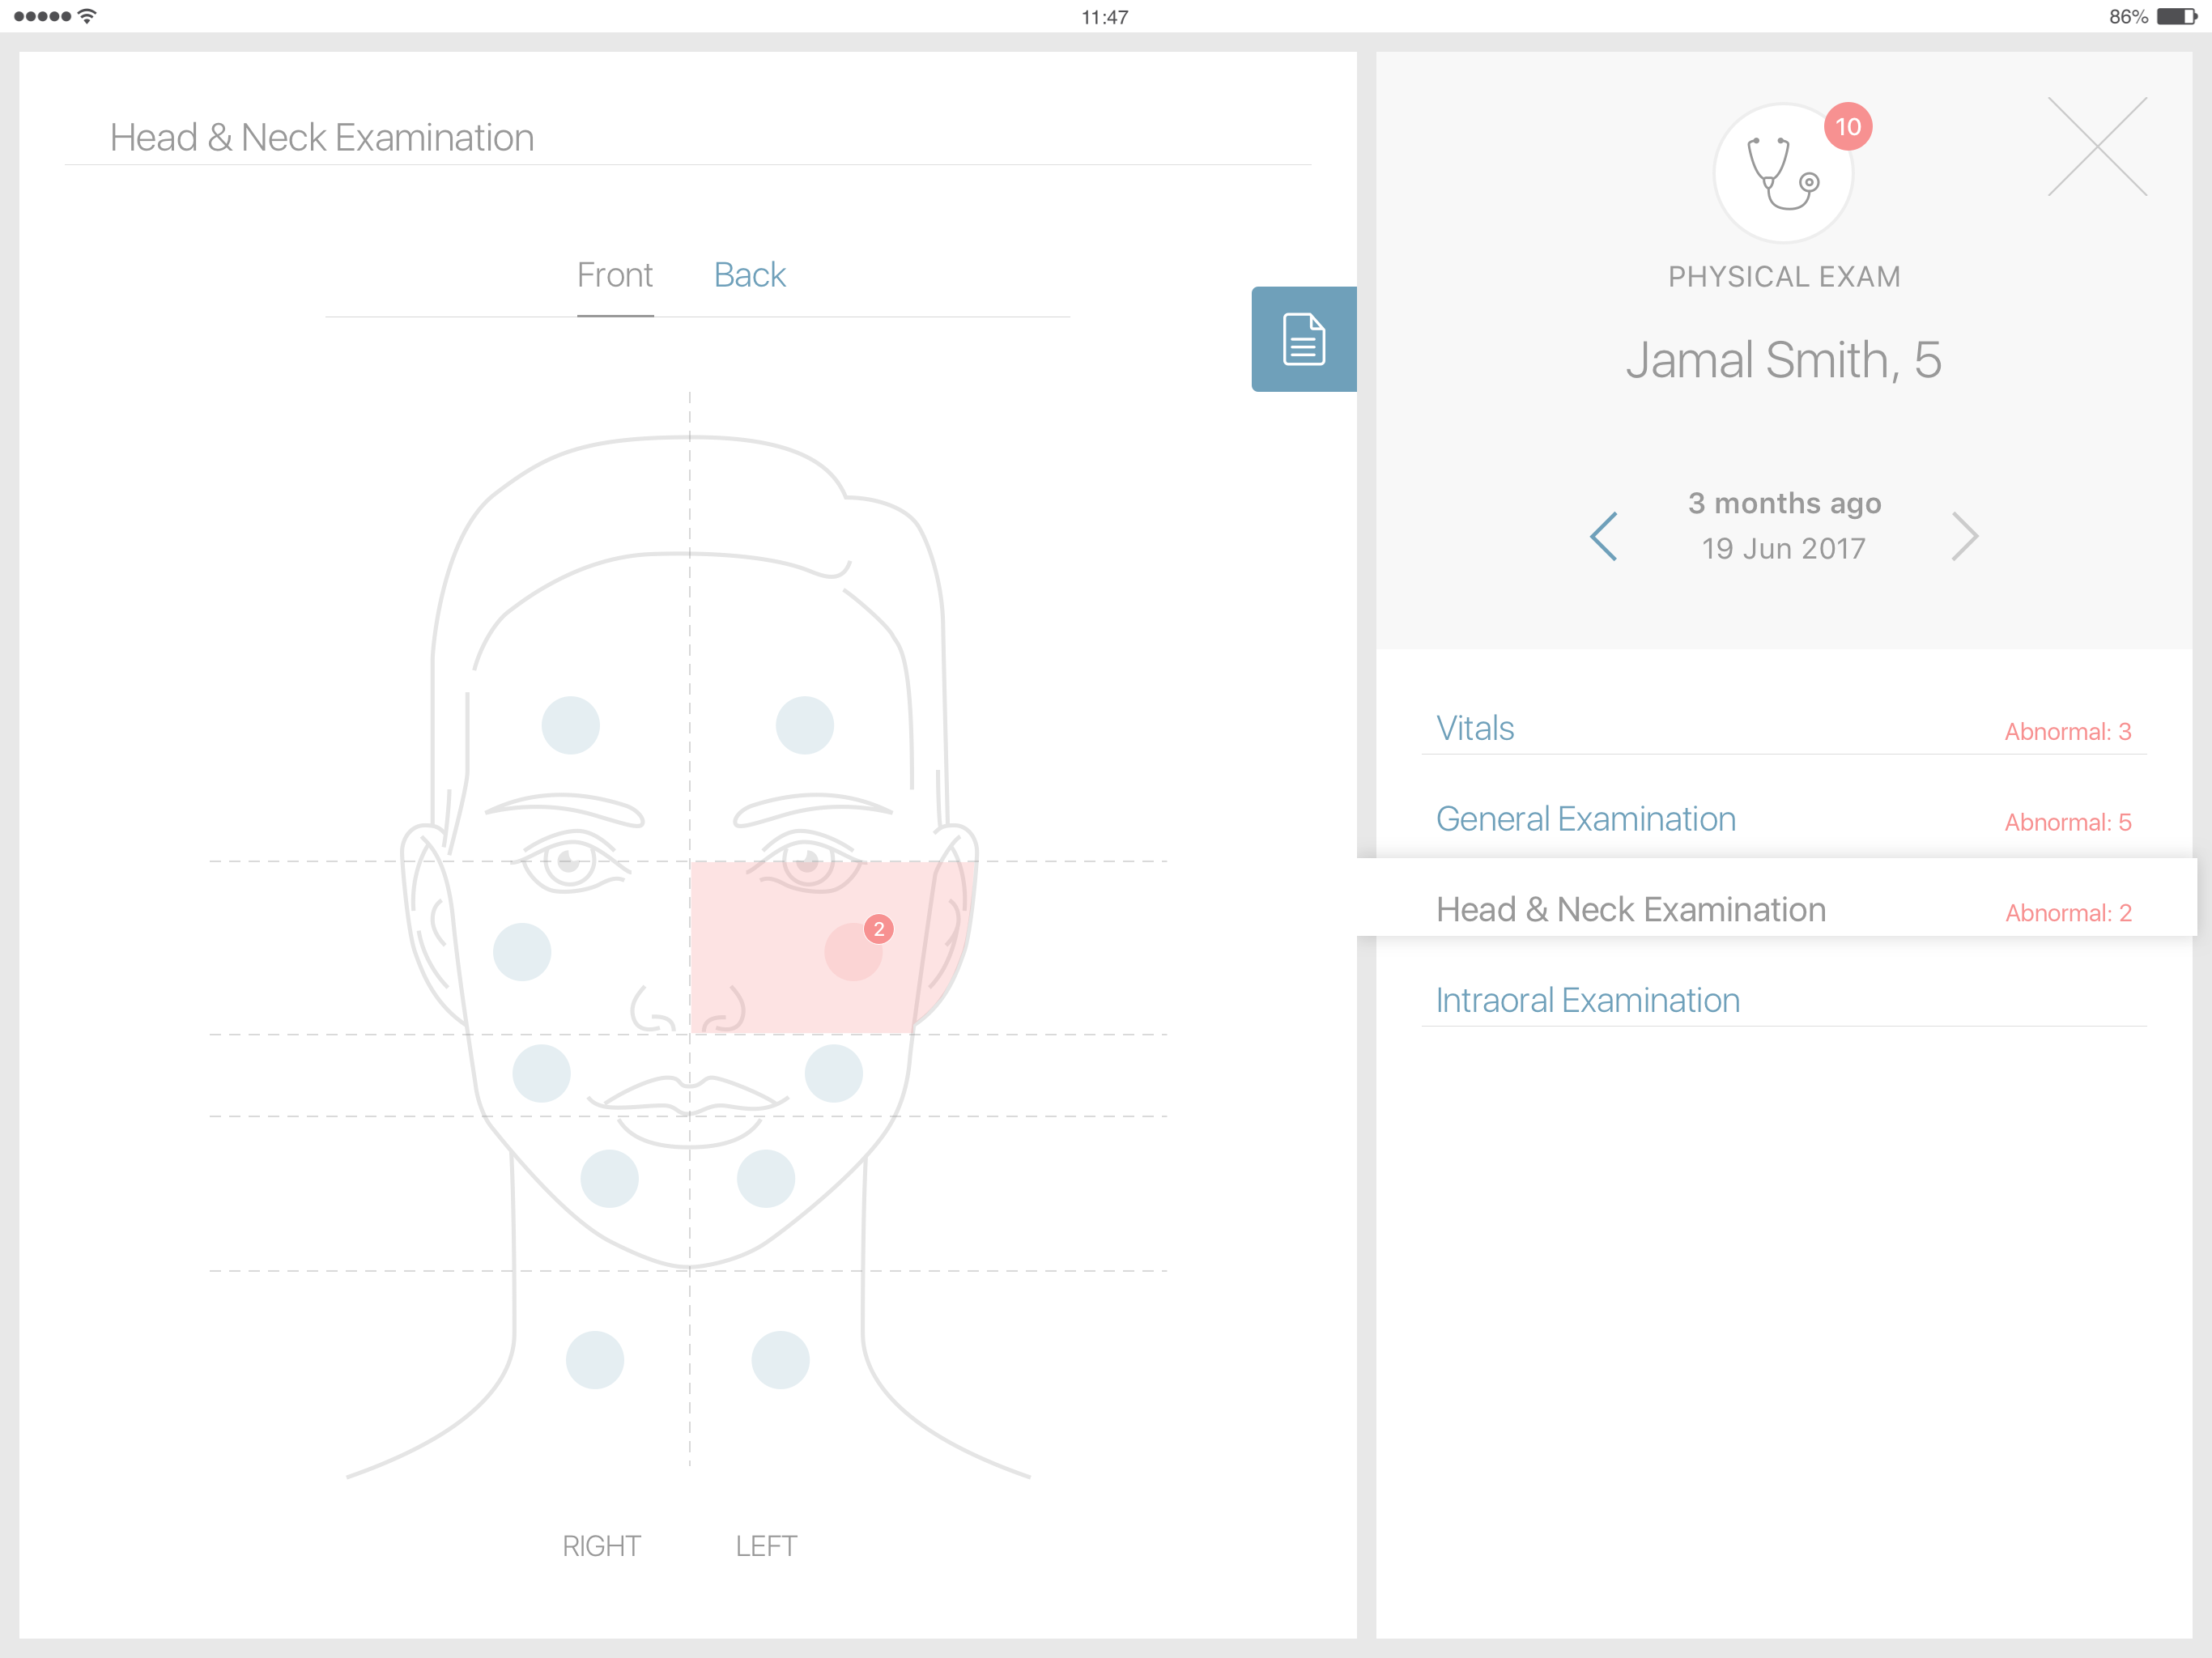Tap the stethoscope Physical Exam icon
The height and width of the screenshot is (1658, 2212).
[x=1781, y=174]
